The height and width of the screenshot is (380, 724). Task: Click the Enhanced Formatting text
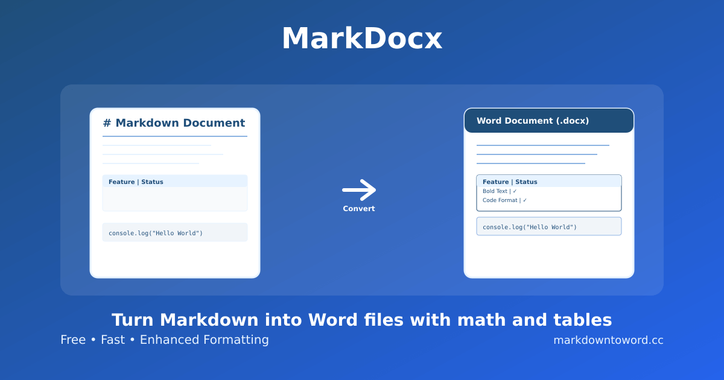coord(204,340)
